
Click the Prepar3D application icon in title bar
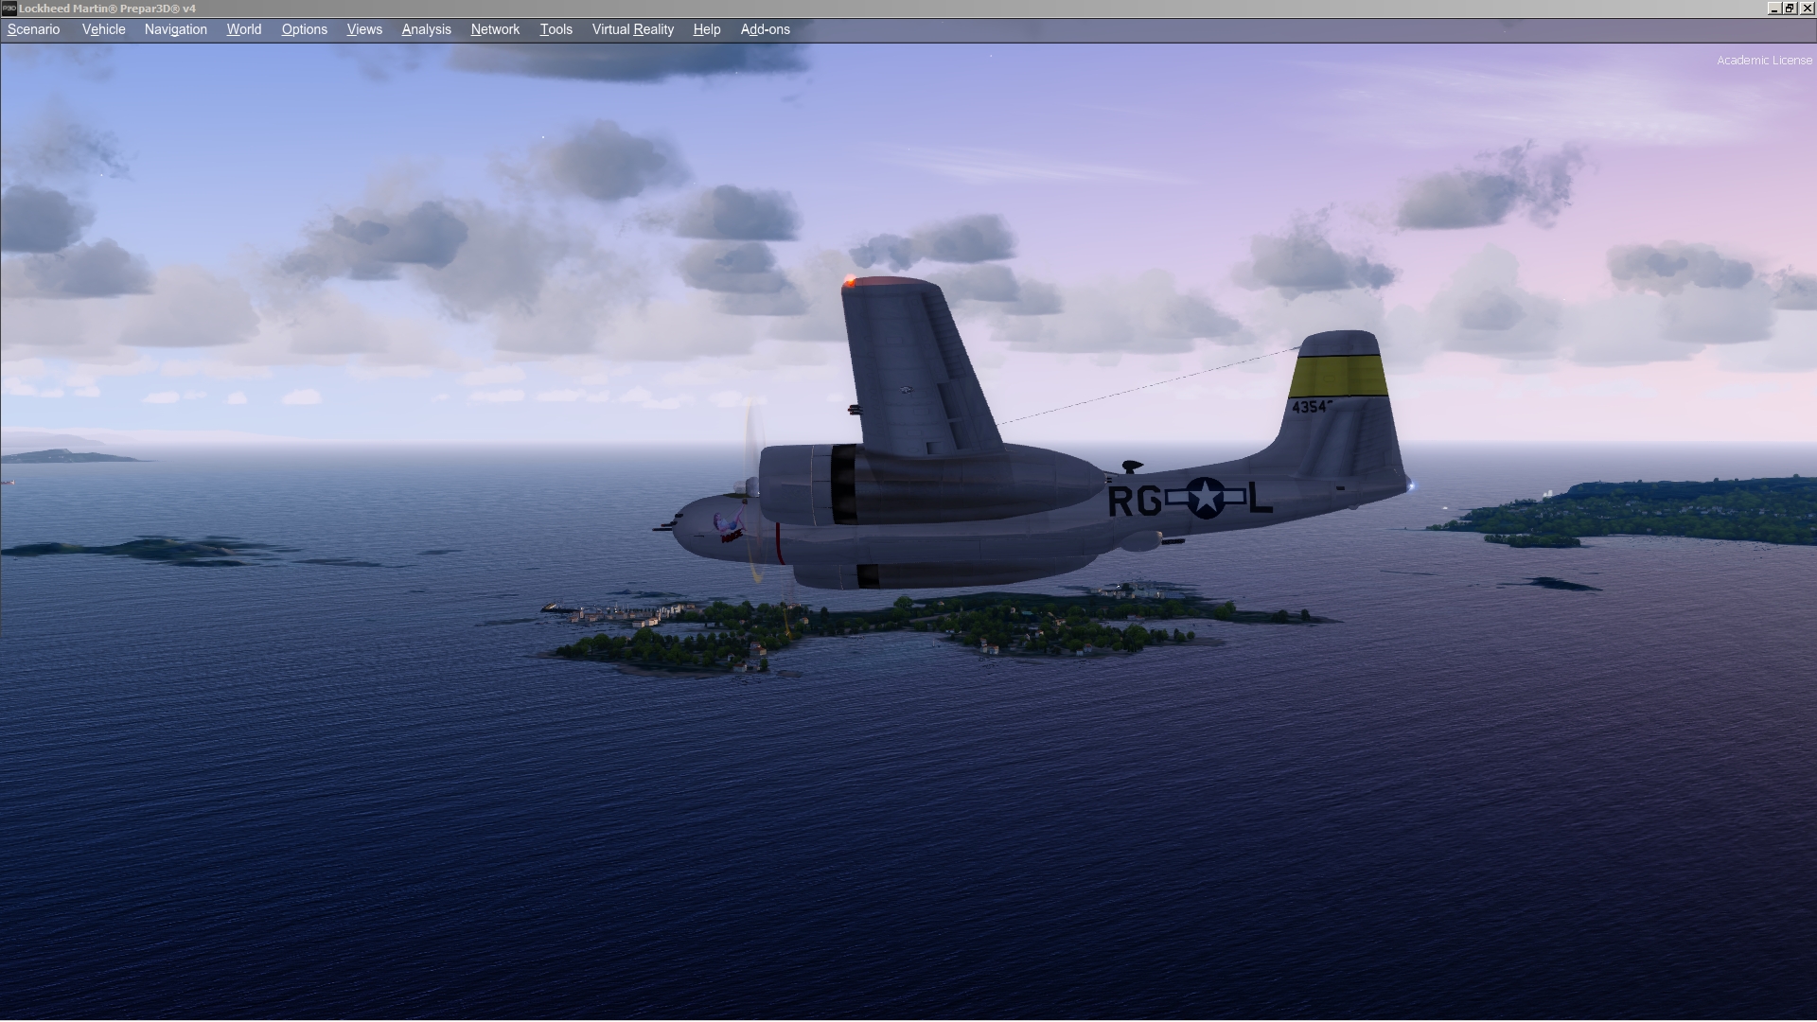[9, 8]
